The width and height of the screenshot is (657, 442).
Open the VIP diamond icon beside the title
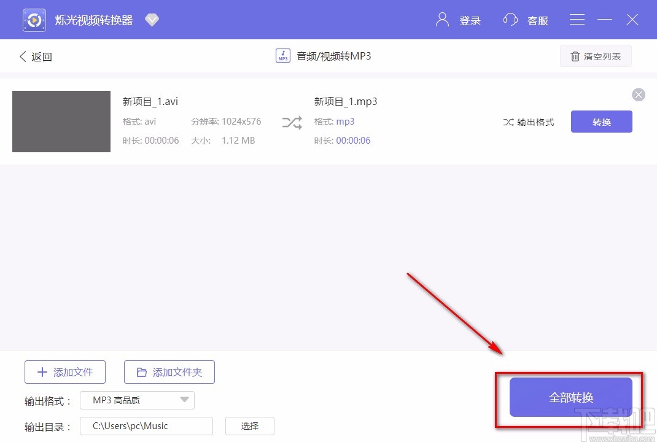152,19
